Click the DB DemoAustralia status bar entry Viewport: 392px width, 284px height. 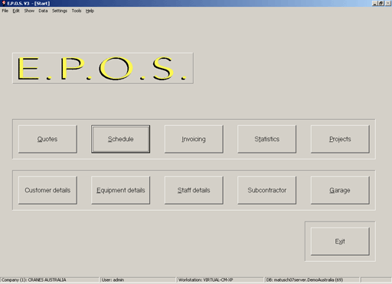pyautogui.click(x=312, y=280)
